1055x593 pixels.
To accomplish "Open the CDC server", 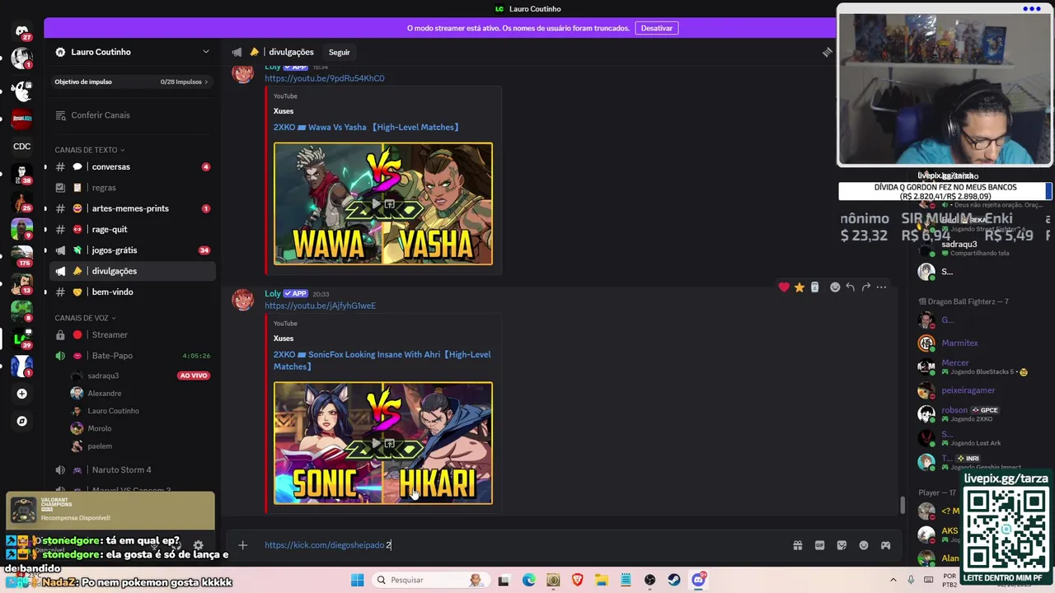I will (x=21, y=147).
